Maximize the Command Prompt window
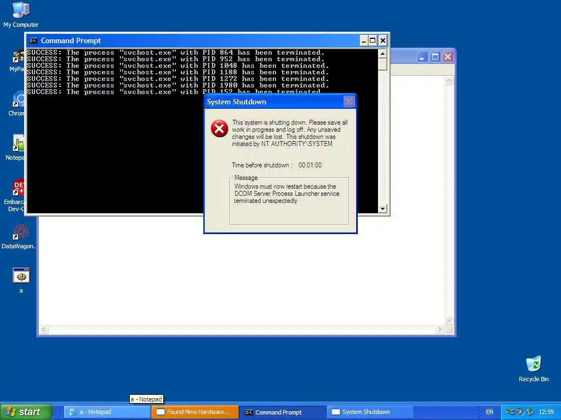 pyautogui.click(x=373, y=40)
